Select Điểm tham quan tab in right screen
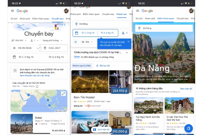 (166, 18)
